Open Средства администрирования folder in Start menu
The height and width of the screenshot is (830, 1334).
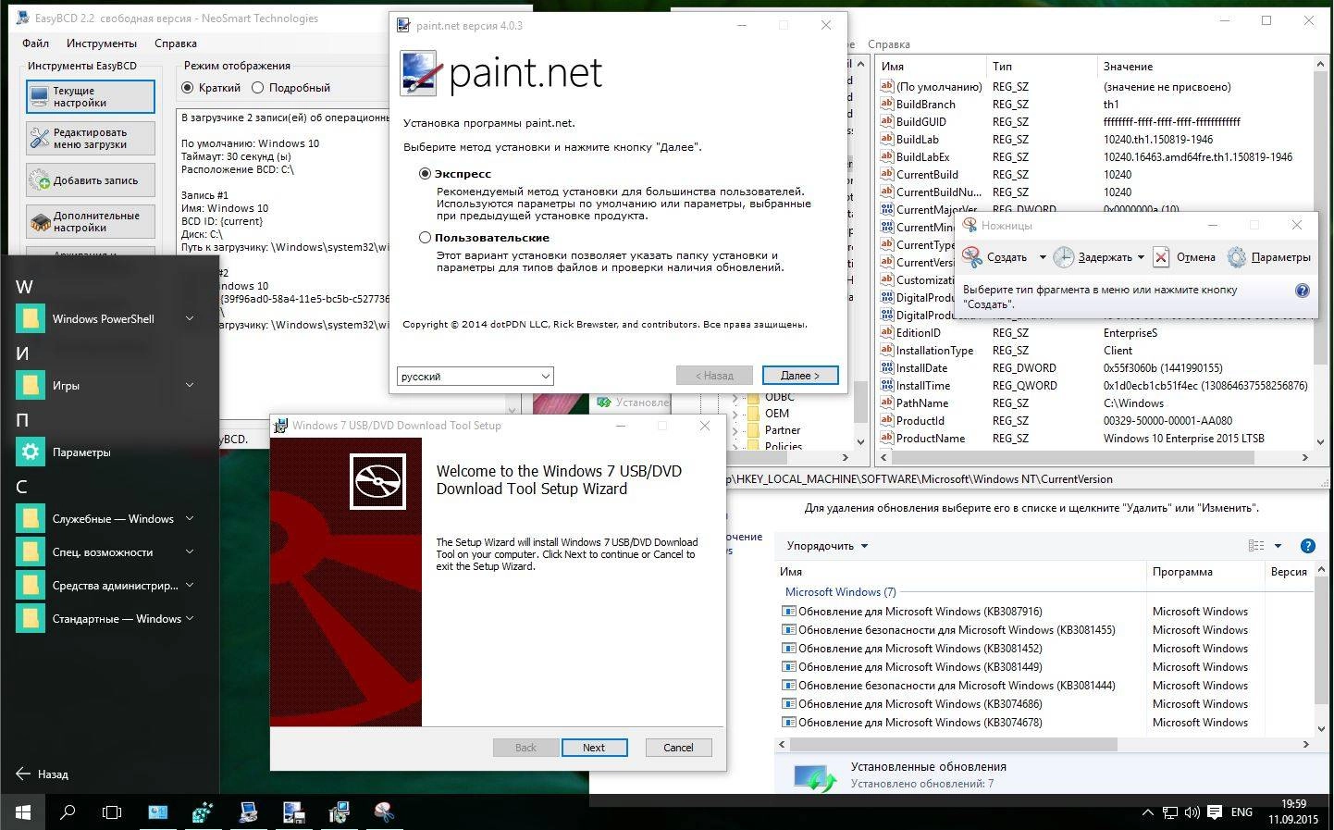tap(108, 585)
